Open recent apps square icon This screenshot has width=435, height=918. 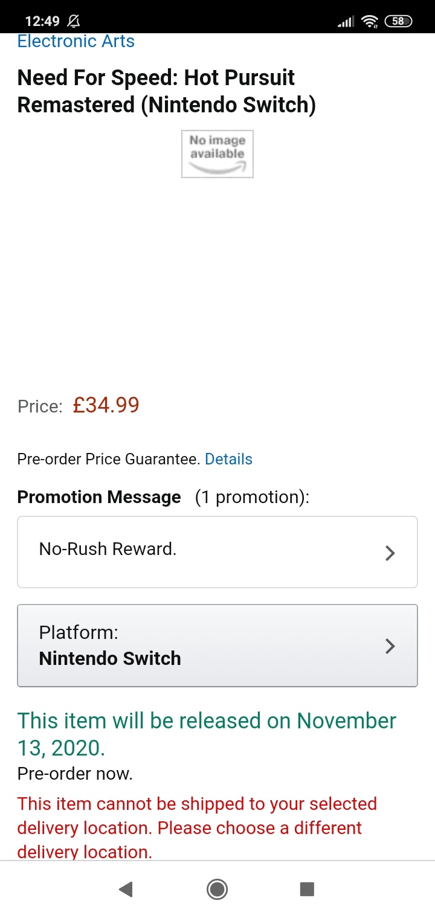click(x=307, y=889)
